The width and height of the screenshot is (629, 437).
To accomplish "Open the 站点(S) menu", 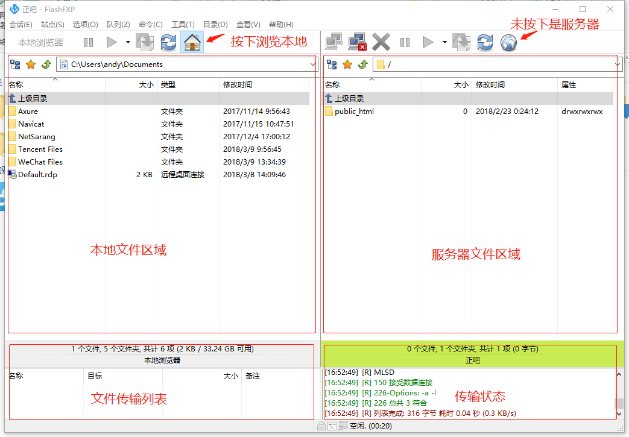I will (52, 25).
